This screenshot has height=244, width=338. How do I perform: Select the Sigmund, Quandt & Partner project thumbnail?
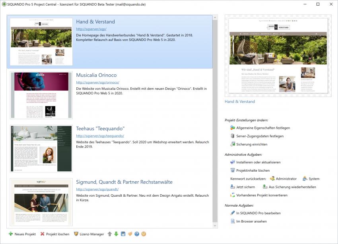[x=41, y=202]
